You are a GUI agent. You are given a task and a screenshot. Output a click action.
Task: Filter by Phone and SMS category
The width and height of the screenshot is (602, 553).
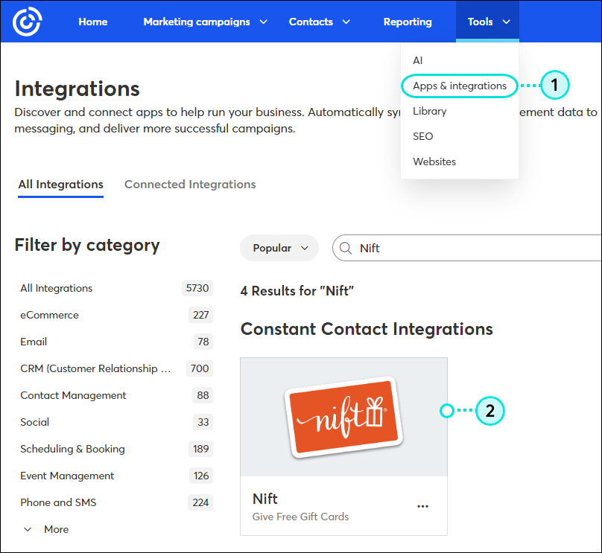coord(116,503)
